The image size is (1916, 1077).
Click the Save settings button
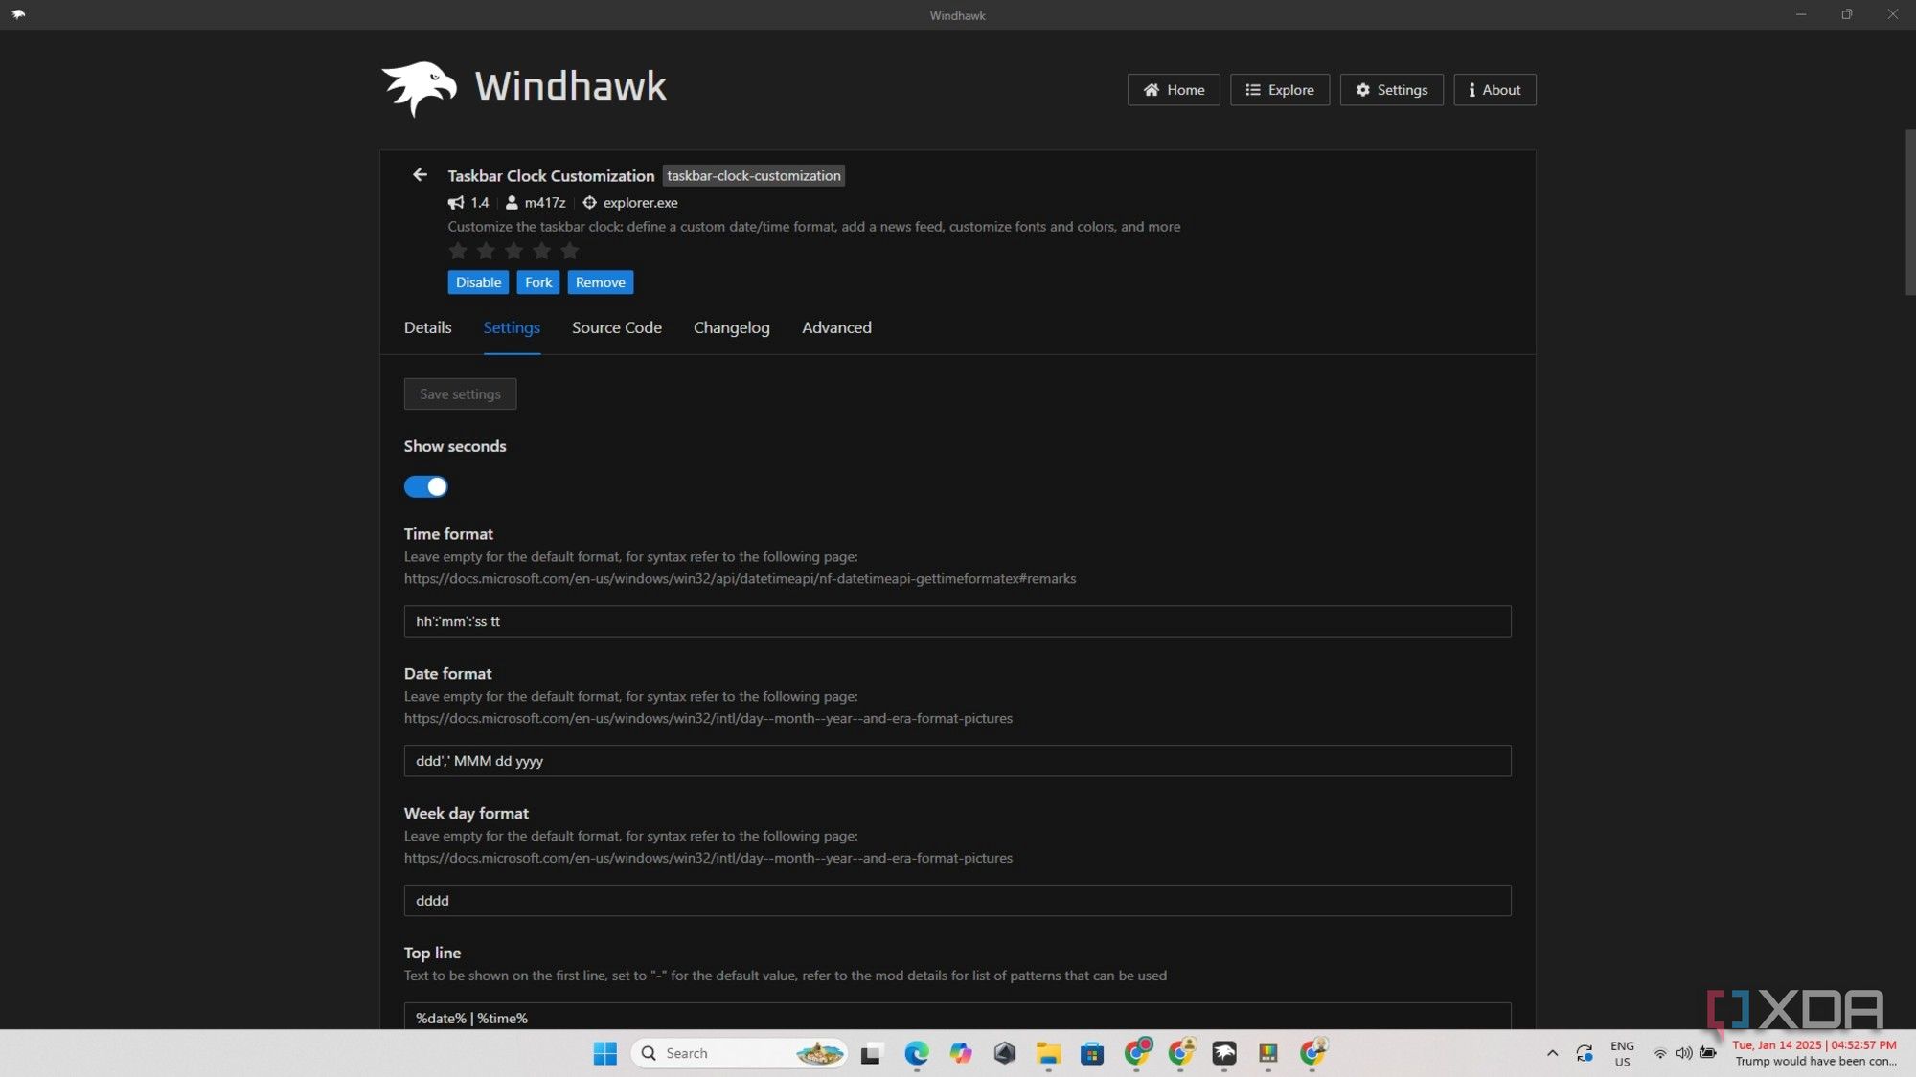tap(460, 393)
